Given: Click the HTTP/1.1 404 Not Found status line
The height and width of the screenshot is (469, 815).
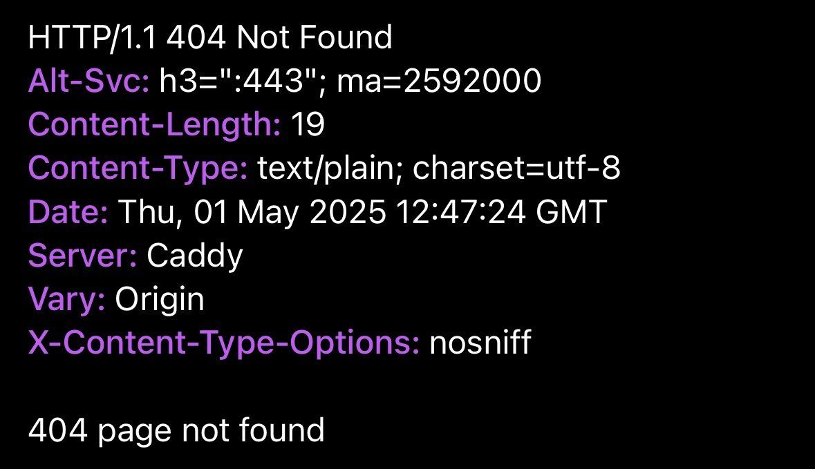Looking at the screenshot, I should tap(210, 37).
